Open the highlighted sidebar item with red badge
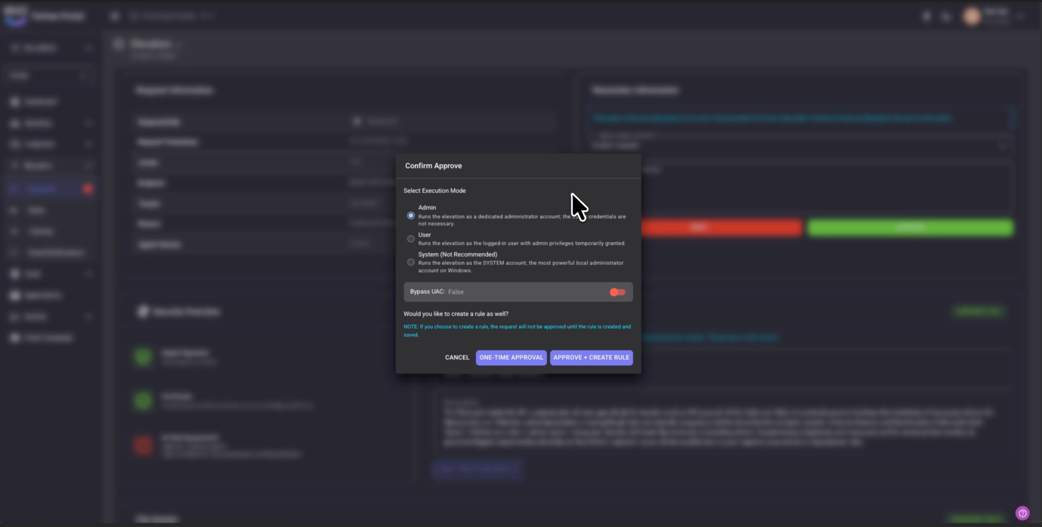 click(43, 189)
